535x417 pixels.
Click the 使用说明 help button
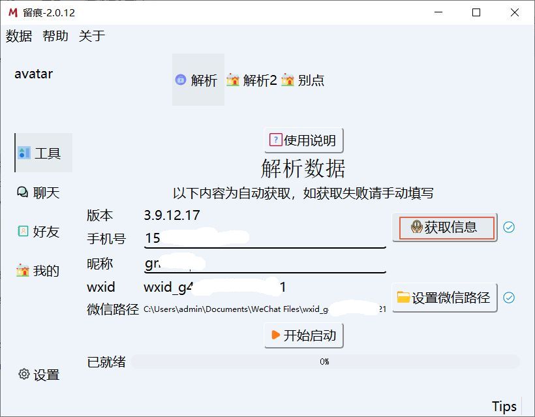[x=303, y=140]
